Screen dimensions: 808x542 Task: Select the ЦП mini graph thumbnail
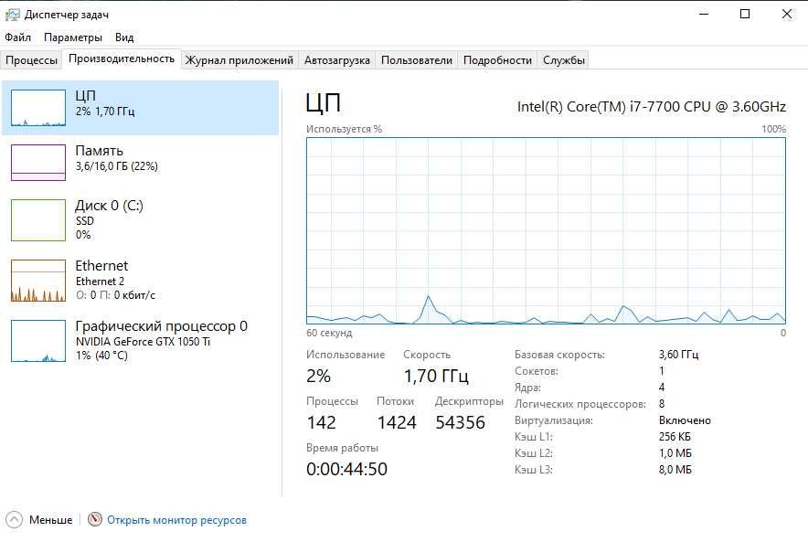tap(38, 108)
